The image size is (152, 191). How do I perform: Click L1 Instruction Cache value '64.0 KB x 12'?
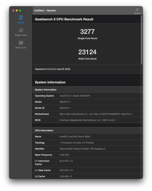66,161
